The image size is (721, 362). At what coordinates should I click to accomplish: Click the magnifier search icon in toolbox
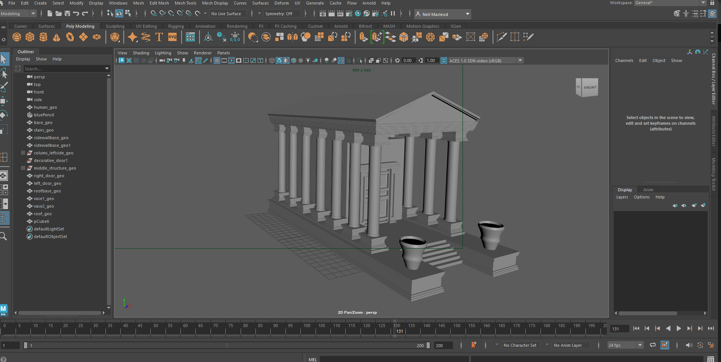pyautogui.click(x=3, y=237)
